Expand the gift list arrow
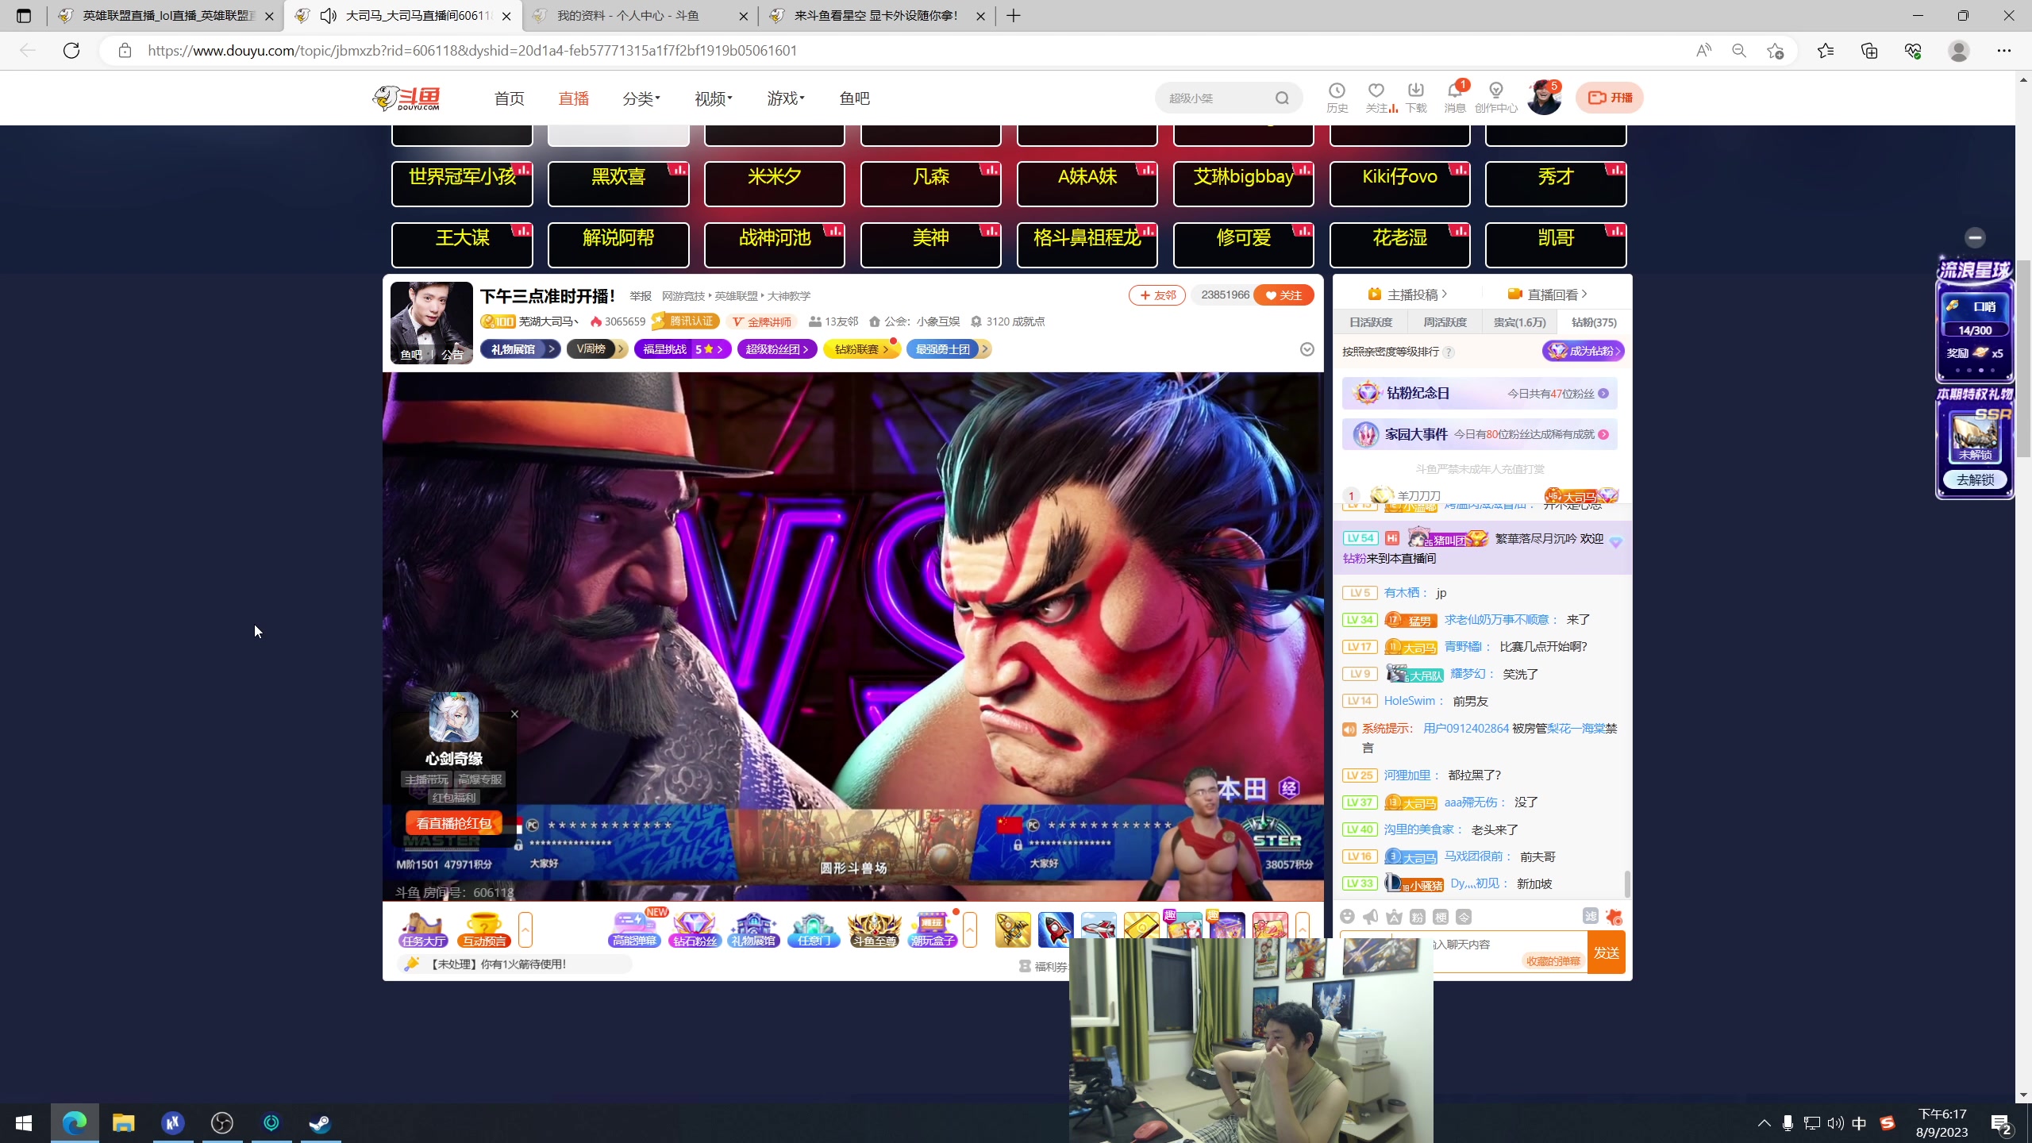This screenshot has width=2032, height=1143. (x=1303, y=926)
